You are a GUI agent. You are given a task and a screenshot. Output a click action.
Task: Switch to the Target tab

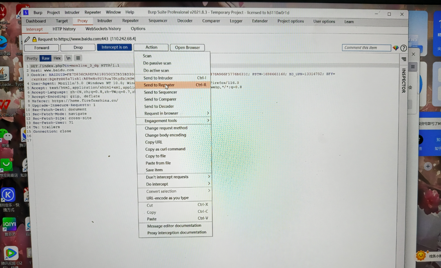point(62,21)
